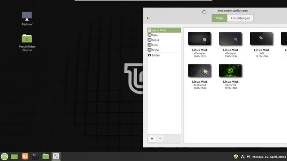Open the volume control tray icon
Image resolution: width=287 pixels, height=161 pixels.
coord(248,157)
